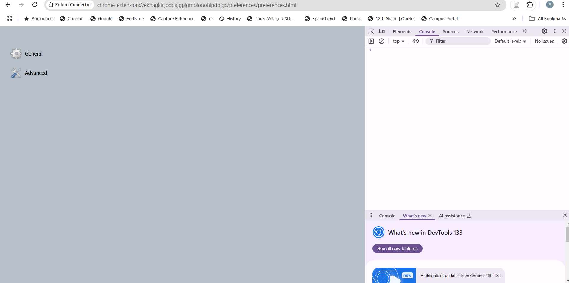Show the DevTools console sidebar
Viewport: 569px width, 283px height.
371,41
